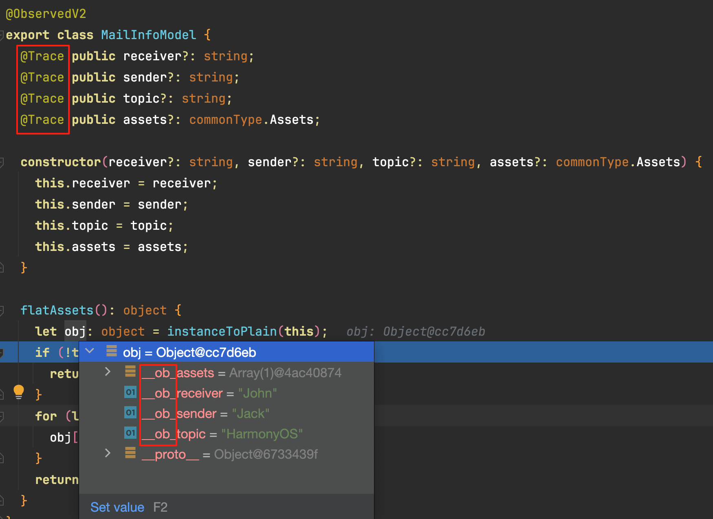
Task: Select the obj = Object@cc7d6eb header row
Action: tap(189, 352)
